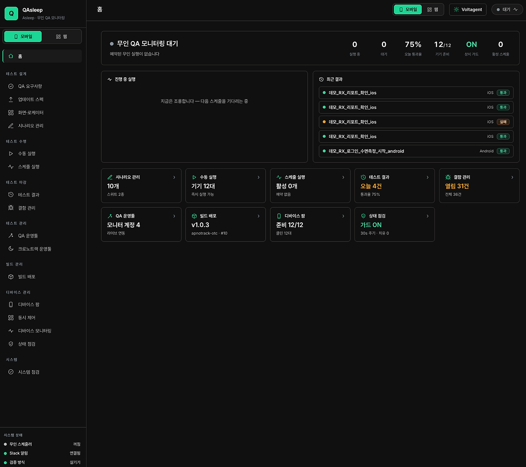Viewport: 526px width, 467px height.
Task: Click the 디바이스 팜 phone icon in the sidebar
Action: point(11,305)
